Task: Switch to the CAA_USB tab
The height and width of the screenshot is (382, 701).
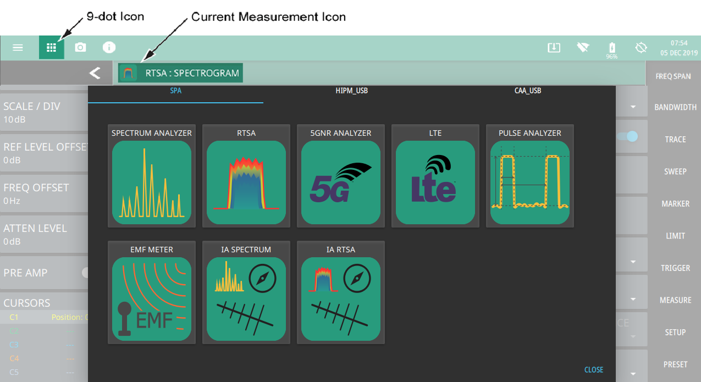Action: 527,91
